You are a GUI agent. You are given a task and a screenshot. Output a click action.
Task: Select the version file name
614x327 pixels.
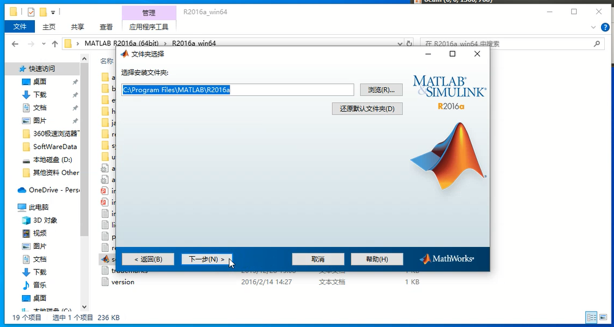pos(122,282)
